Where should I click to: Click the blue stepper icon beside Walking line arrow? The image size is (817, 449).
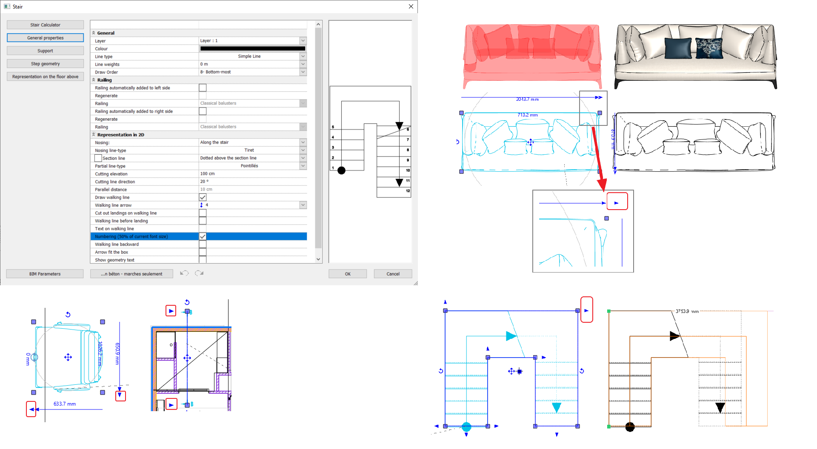tap(200, 205)
